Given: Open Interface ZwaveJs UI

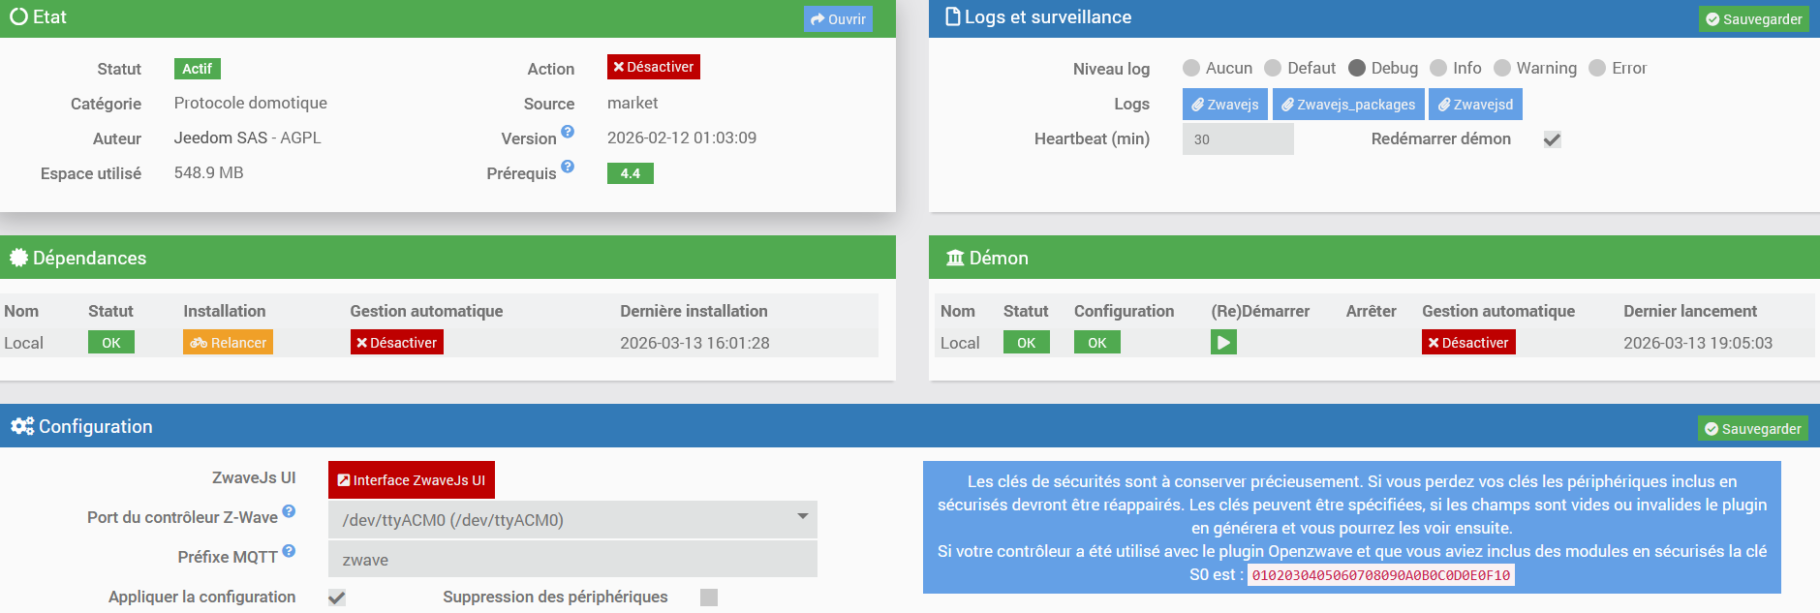Looking at the screenshot, I should (412, 480).
